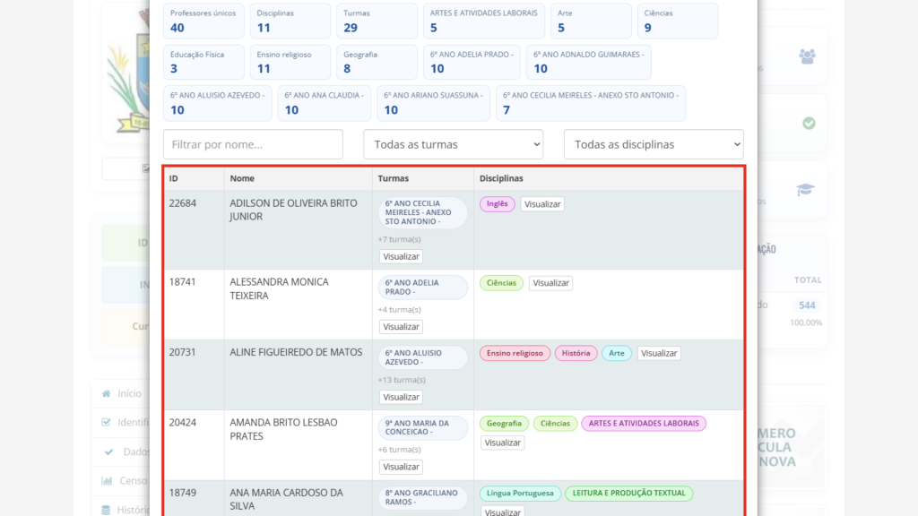Click the database icon beside Histórico
This screenshot has width=918, height=516.
tap(107, 510)
